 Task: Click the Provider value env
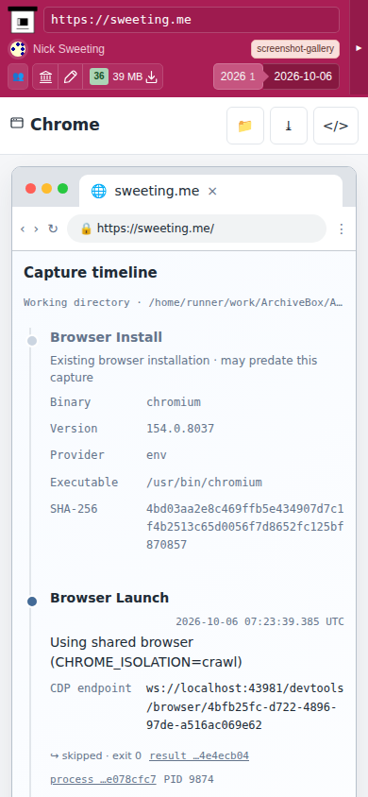[157, 455]
